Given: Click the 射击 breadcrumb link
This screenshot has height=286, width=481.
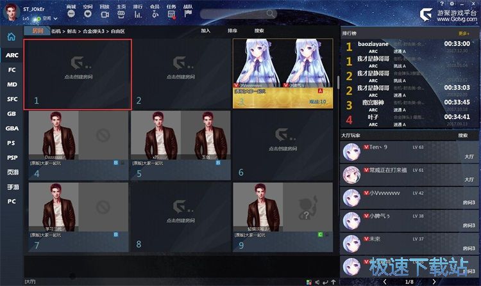Looking at the screenshot, I should click(71, 31).
